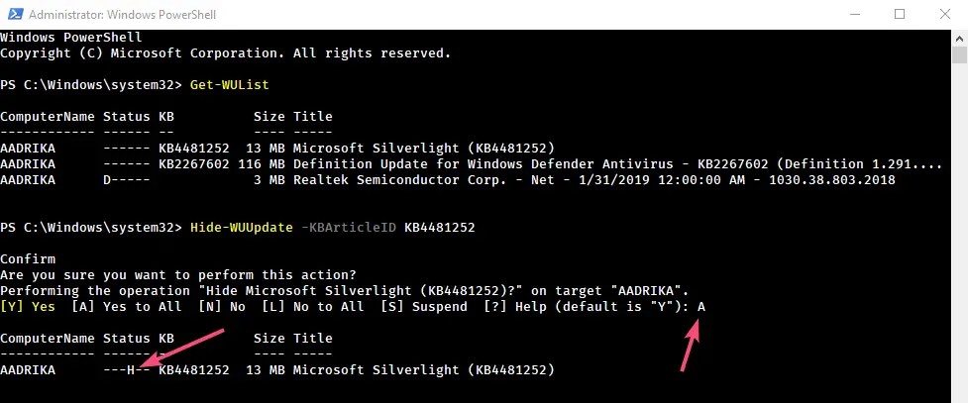The width and height of the screenshot is (968, 403).
Task: Click the Hide-WUUpdate command text
Action: tap(242, 227)
